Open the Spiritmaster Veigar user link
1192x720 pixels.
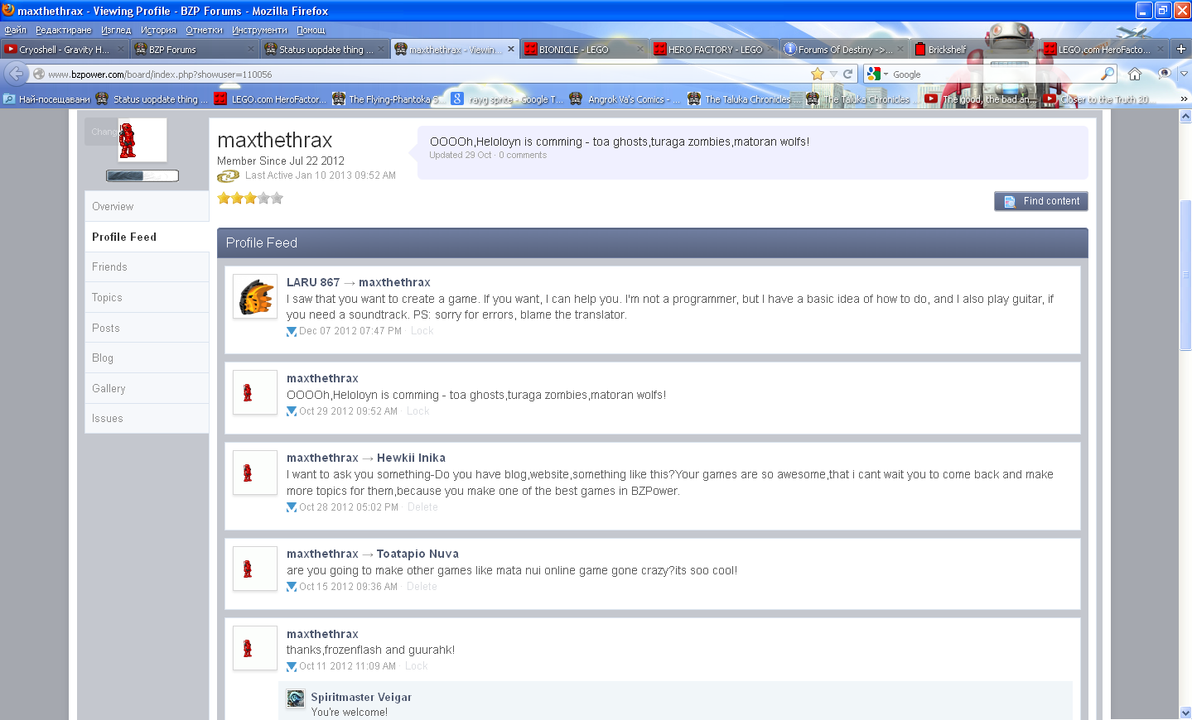(x=361, y=698)
